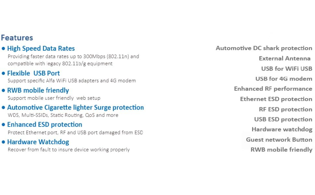Select the Enhanced RF performance label
Image resolution: width=315 pixels, height=195 pixels.
273,89
